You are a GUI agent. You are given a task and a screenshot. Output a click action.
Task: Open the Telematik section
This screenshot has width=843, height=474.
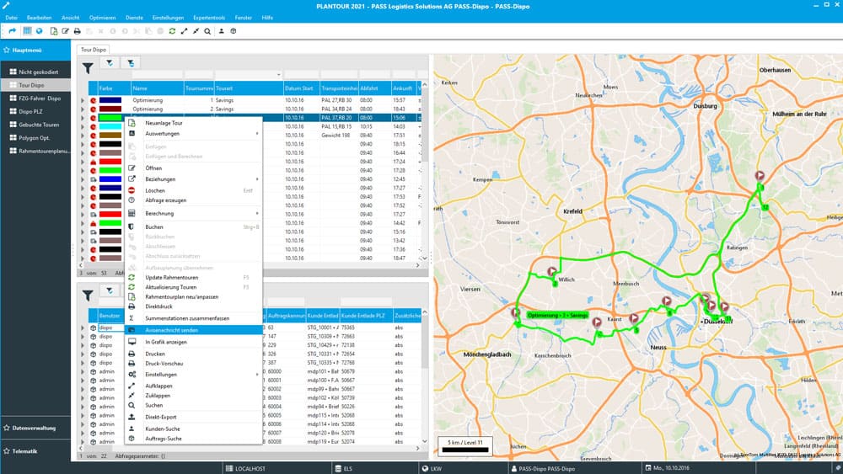(35, 451)
